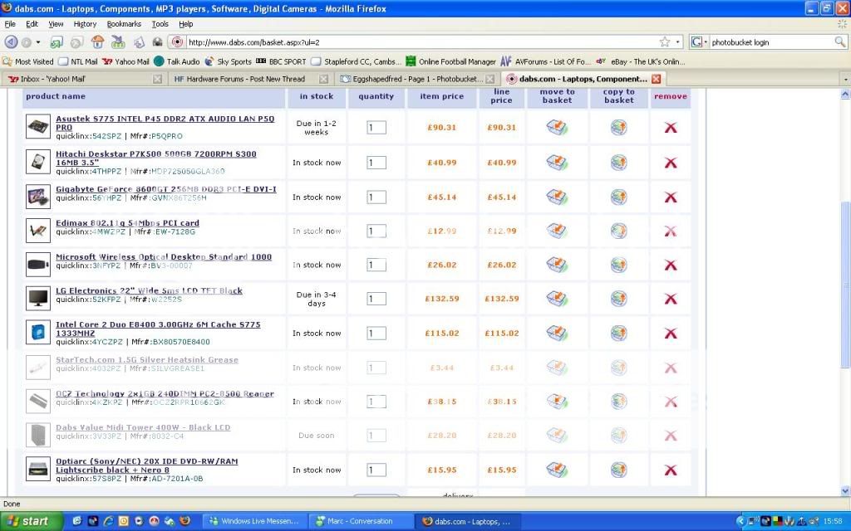Copy the Gigabyte GeForce 8600GT to basket
This screenshot has width=851, height=531.
click(x=618, y=197)
